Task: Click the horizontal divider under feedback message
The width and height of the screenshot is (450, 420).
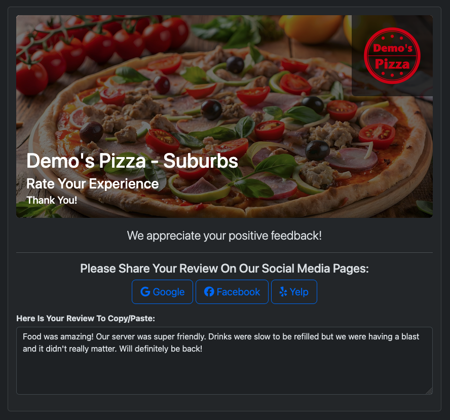Action: point(224,253)
